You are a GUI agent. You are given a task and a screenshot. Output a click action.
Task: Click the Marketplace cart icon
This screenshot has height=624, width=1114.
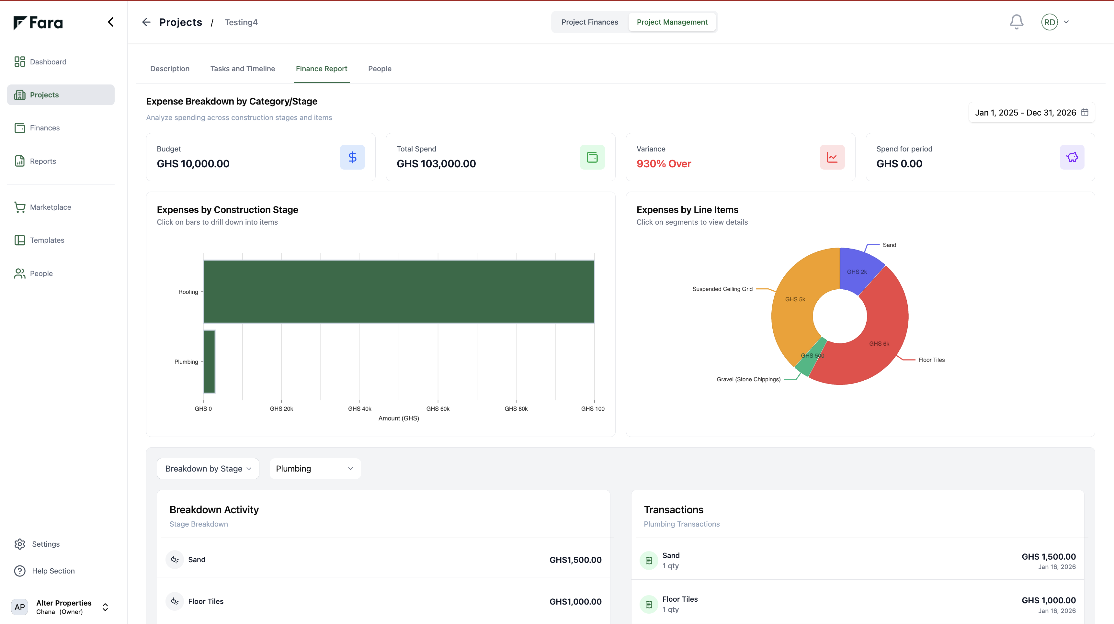coord(19,207)
